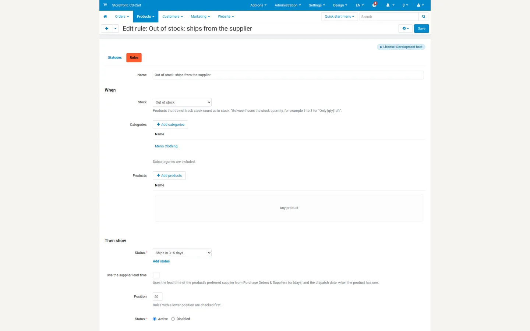The image size is (530, 331).
Task: Open the Marketing menu
Action: tap(200, 17)
